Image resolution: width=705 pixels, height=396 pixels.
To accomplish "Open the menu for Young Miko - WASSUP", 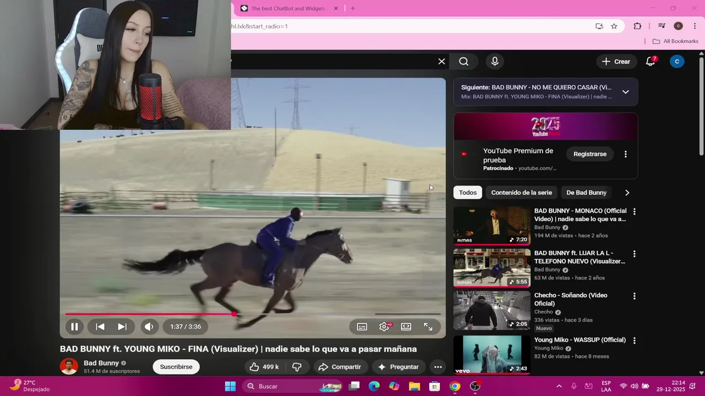I will pos(634,340).
